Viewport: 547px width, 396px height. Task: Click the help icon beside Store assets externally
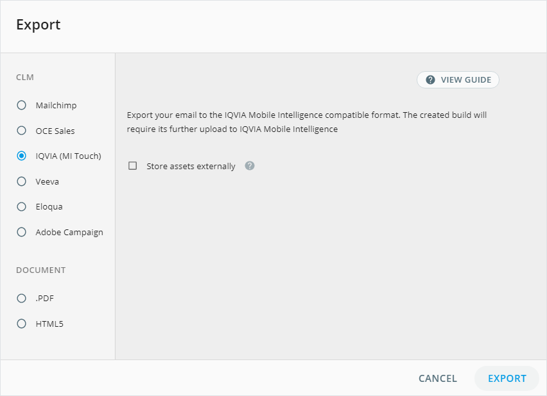point(250,166)
